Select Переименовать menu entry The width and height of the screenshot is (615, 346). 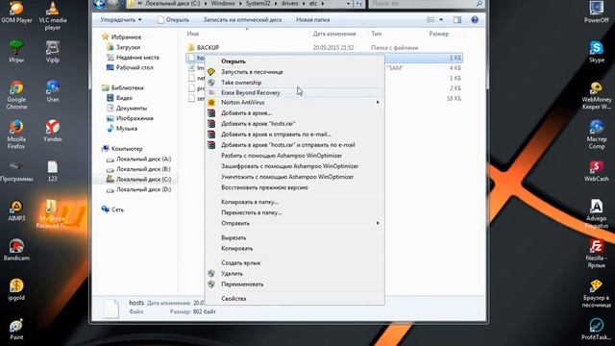tap(295, 284)
